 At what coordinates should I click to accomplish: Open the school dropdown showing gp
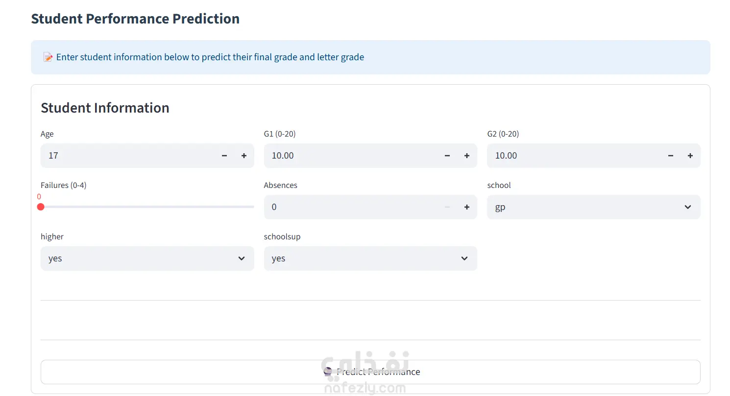tap(594, 207)
